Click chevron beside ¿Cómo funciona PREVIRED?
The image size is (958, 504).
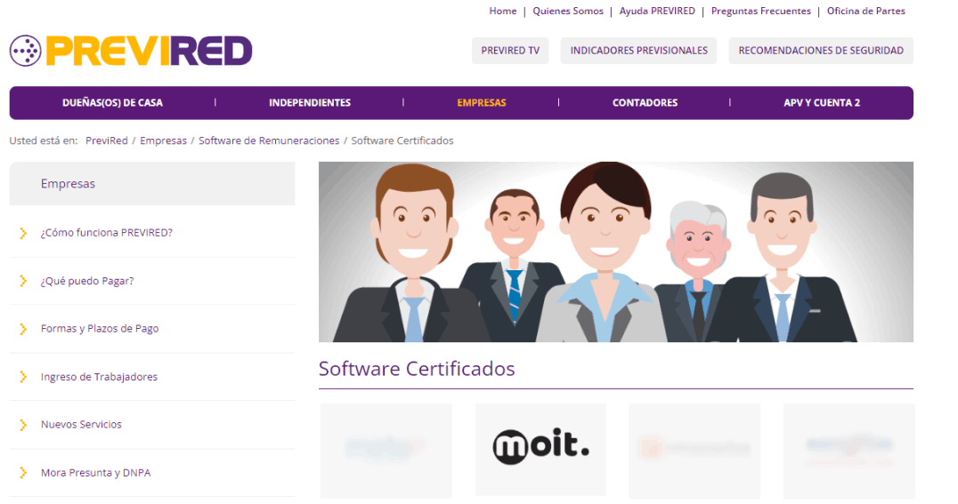(23, 233)
